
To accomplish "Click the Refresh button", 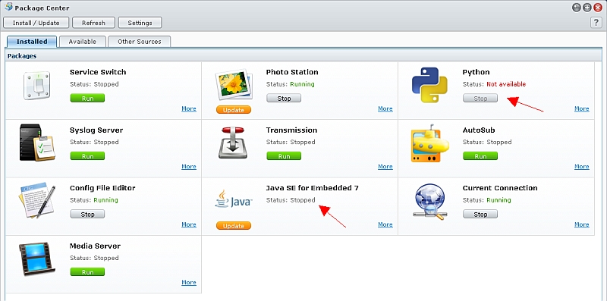I will click(x=93, y=23).
